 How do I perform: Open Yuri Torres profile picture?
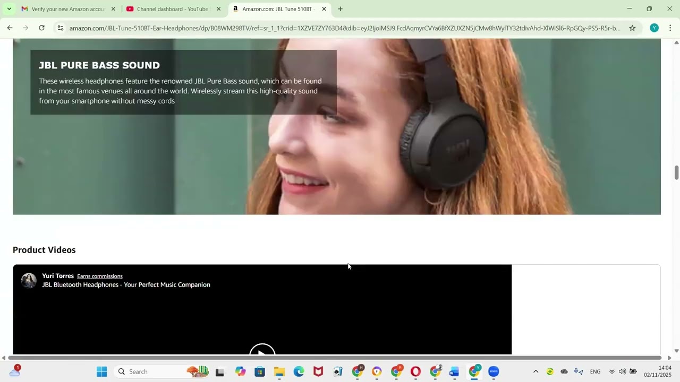29,281
